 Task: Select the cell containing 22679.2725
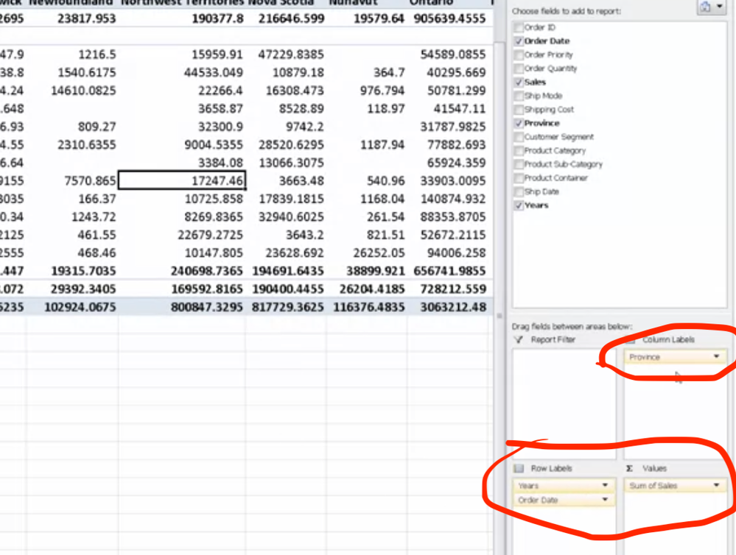click(x=182, y=235)
